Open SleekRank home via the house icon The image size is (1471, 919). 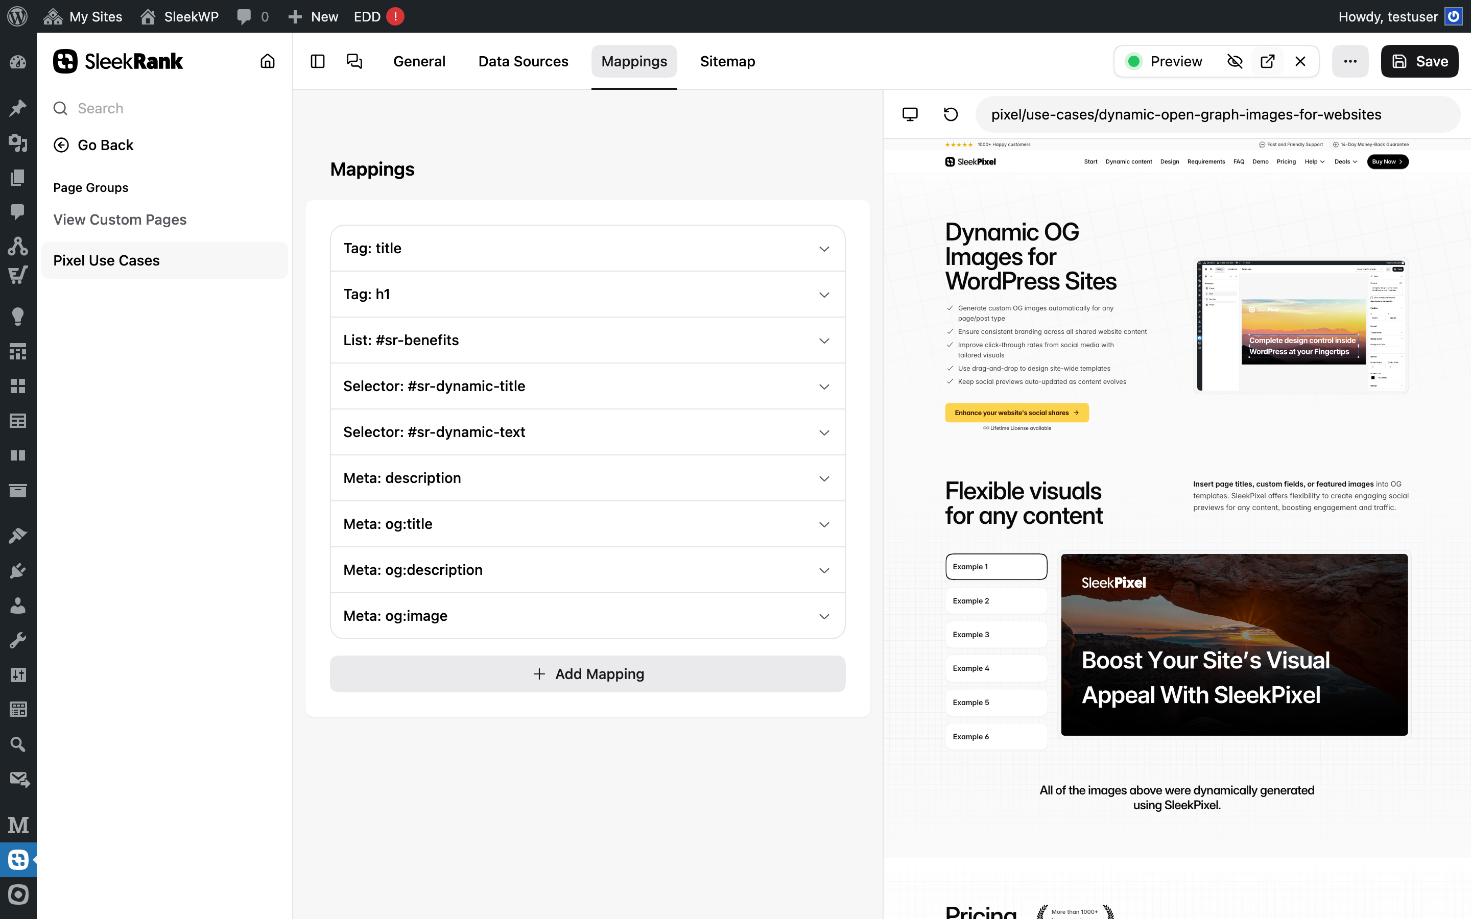click(x=268, y=61)
